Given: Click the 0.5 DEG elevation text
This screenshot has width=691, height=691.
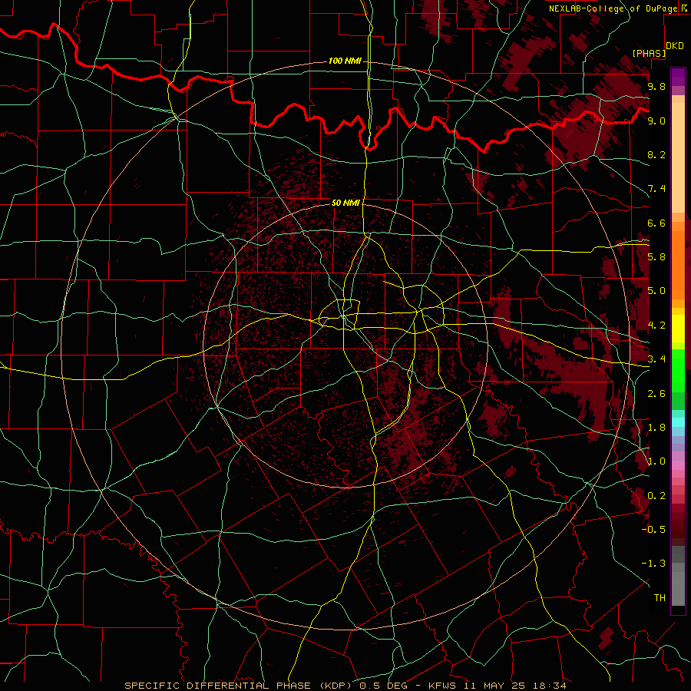Looking at the screenshot, I should (382, 686).
